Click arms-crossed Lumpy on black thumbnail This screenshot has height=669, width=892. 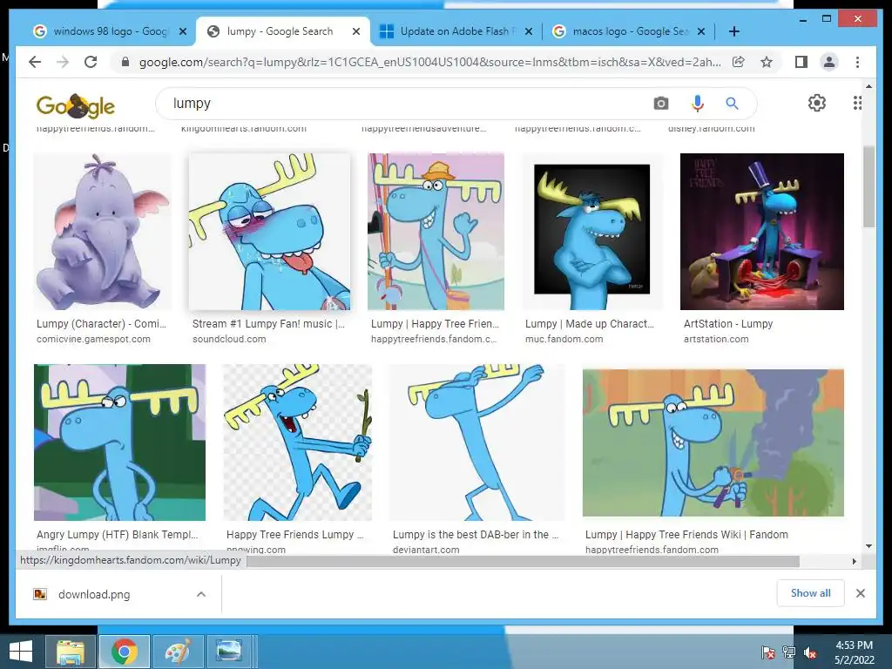[592, 232]
